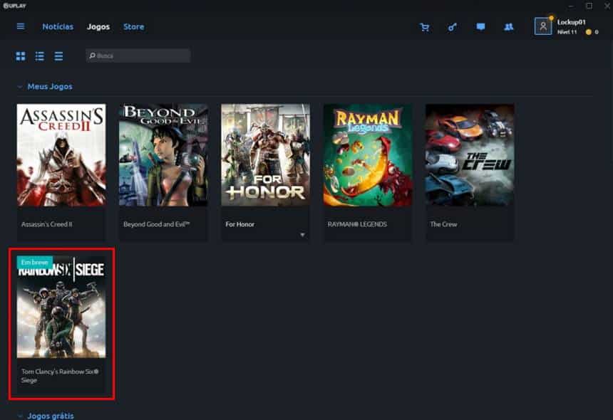Click Assassin's Creed II title text
This screenshot has width=613, height=420.
click(47, 224)
